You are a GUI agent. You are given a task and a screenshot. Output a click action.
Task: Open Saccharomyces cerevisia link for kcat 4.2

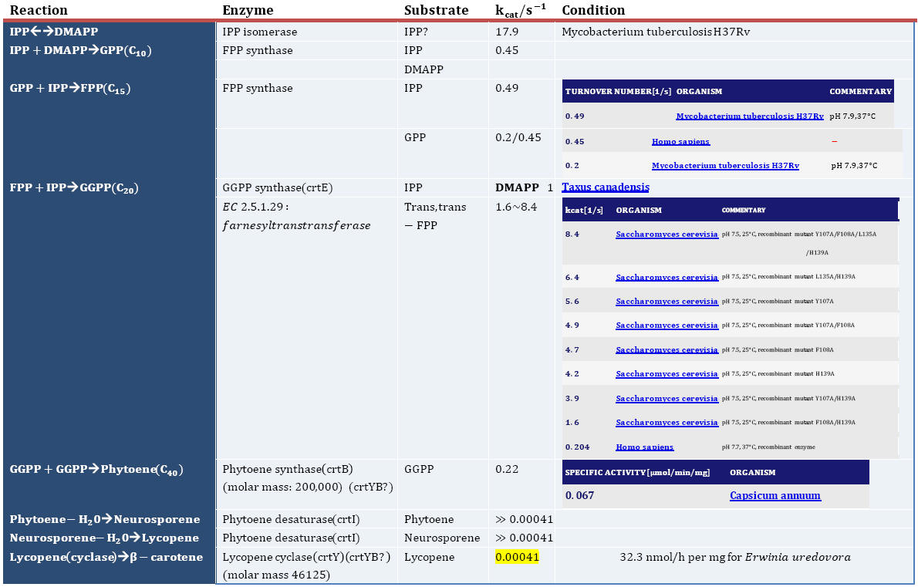click(667, 374)
